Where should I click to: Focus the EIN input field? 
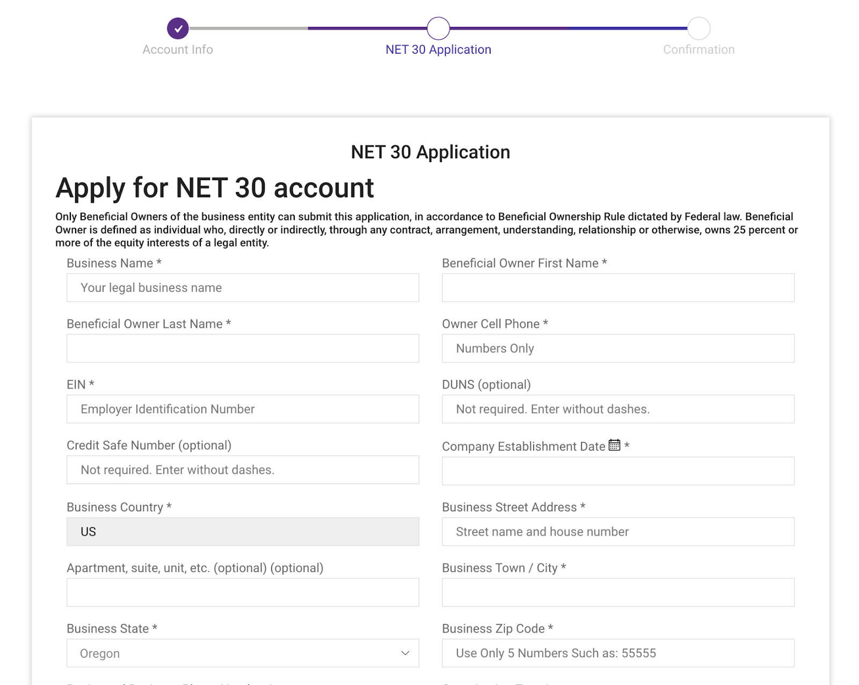(x=243, y=409)
